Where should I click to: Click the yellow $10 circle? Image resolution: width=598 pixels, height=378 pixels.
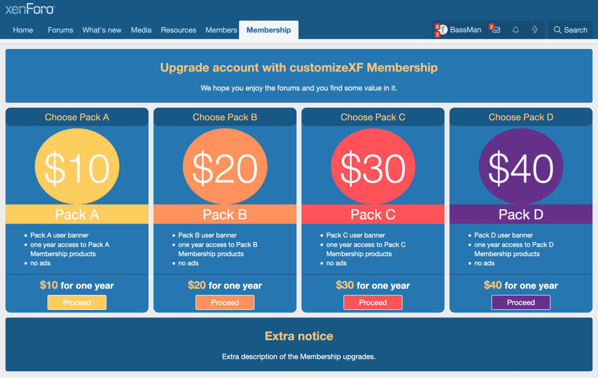coord(77,167)
